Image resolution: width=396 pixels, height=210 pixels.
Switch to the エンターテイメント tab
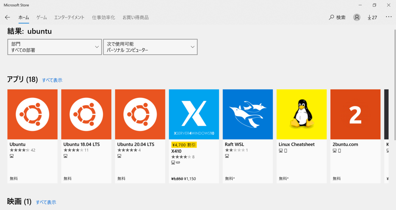[x=69, y=17]
